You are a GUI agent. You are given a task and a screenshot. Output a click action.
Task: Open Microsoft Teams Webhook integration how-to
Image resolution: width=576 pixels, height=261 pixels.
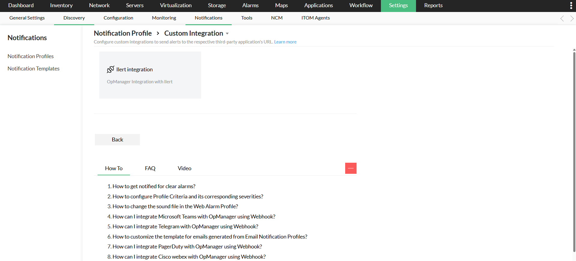tap(194, 217)
